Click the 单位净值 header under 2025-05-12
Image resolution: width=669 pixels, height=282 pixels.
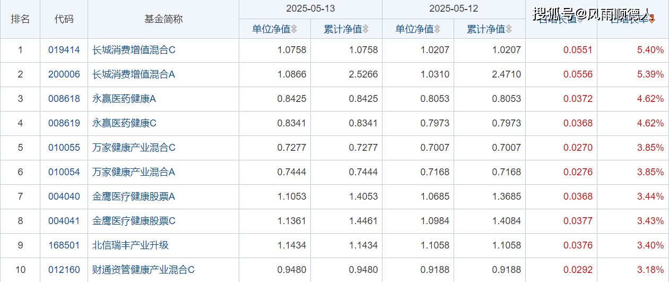coord(414,29)
